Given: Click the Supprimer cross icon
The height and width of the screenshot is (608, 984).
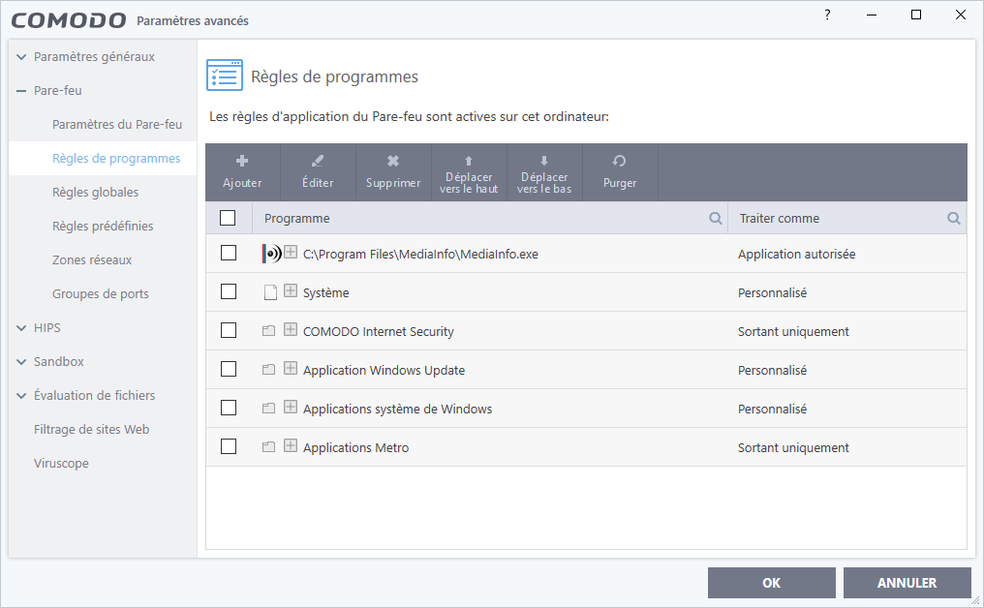Looking at the screenshot, I should point(393,162).
